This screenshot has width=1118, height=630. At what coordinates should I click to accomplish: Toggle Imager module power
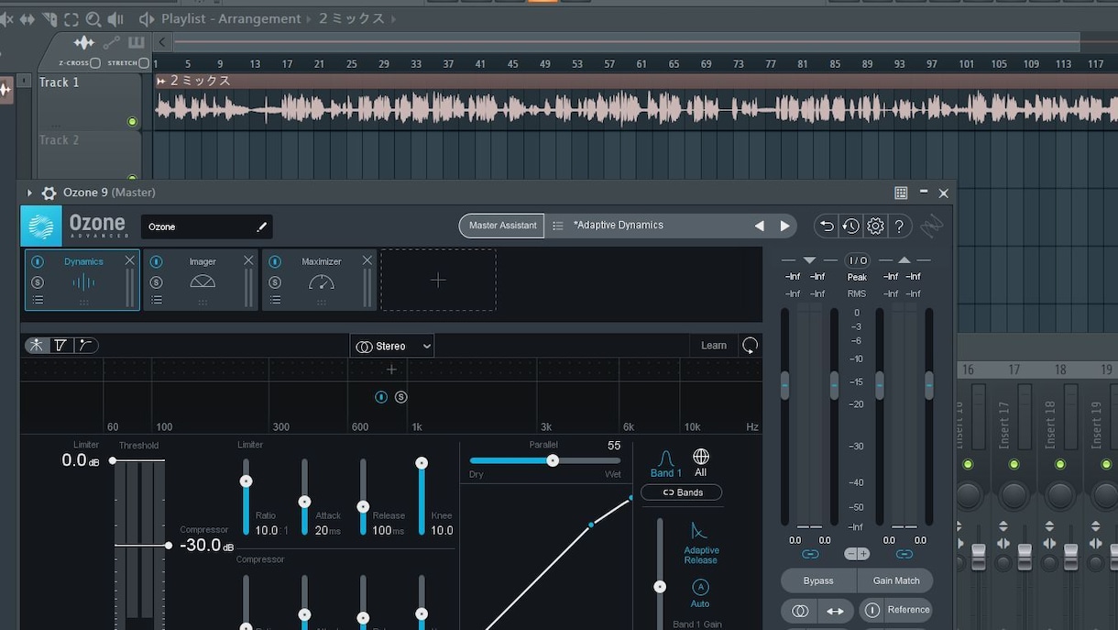click(156, 261)
